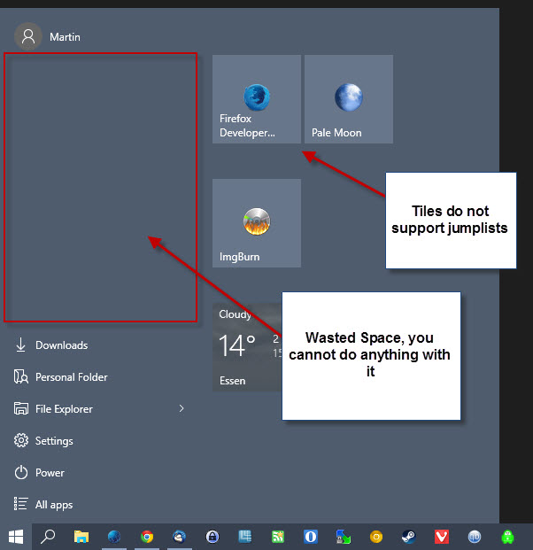Open the padlock password manager taskbar icon
The height and width of the screenshot is (550, 533).
[x=212, y=537]
